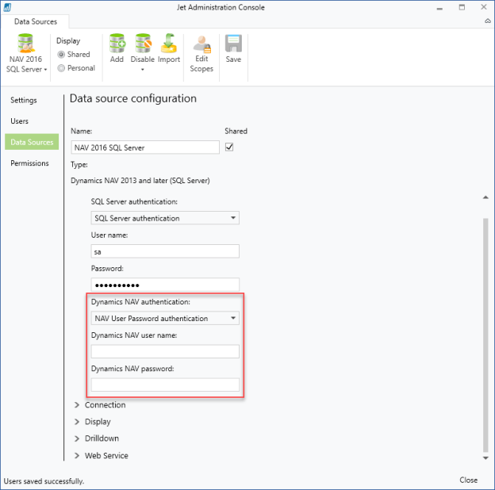Viewport: 495px width, 490px height.
Task: Click the data source Name field
Action: point(145,147)
